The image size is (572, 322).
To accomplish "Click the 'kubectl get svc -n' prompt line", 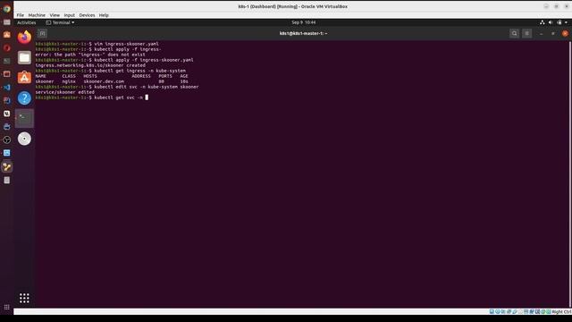I will [92, 97].
